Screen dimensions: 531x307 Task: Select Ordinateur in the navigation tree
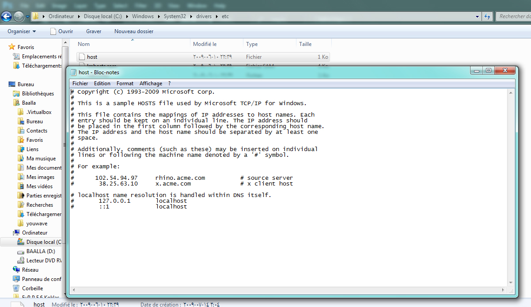[30, 233]
